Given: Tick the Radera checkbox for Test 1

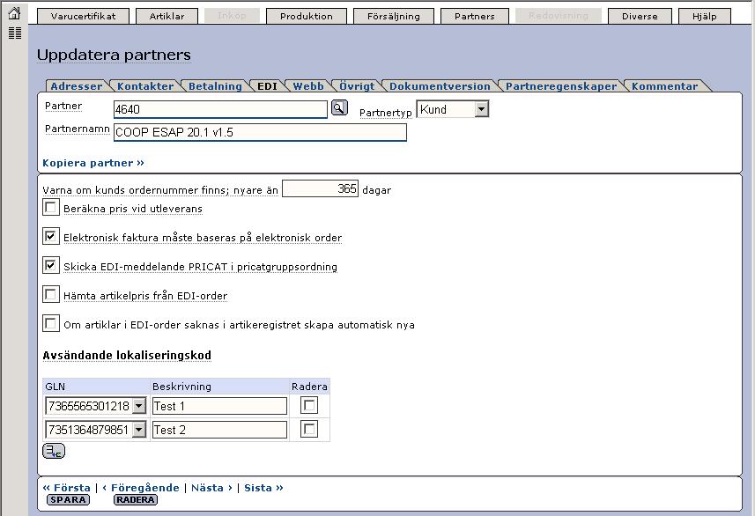Looking at the screenshot, I should (x=309, y=405).
